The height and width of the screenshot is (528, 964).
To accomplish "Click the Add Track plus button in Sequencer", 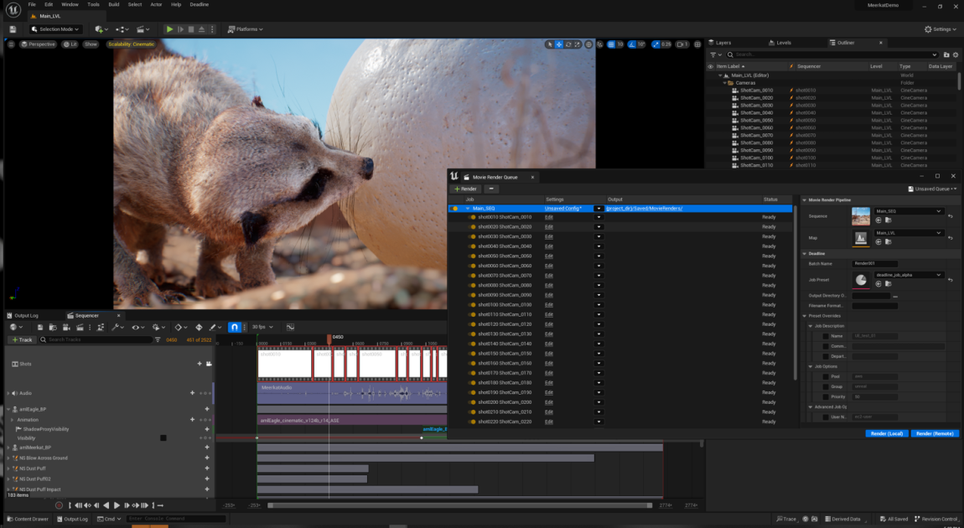I will tap(23, 339).
